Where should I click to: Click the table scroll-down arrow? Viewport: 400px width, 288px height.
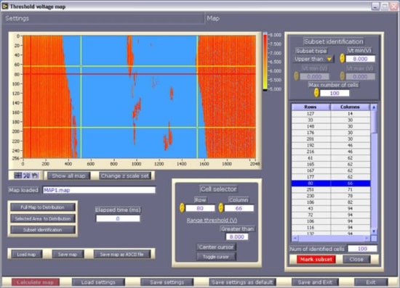coord(374,231)
